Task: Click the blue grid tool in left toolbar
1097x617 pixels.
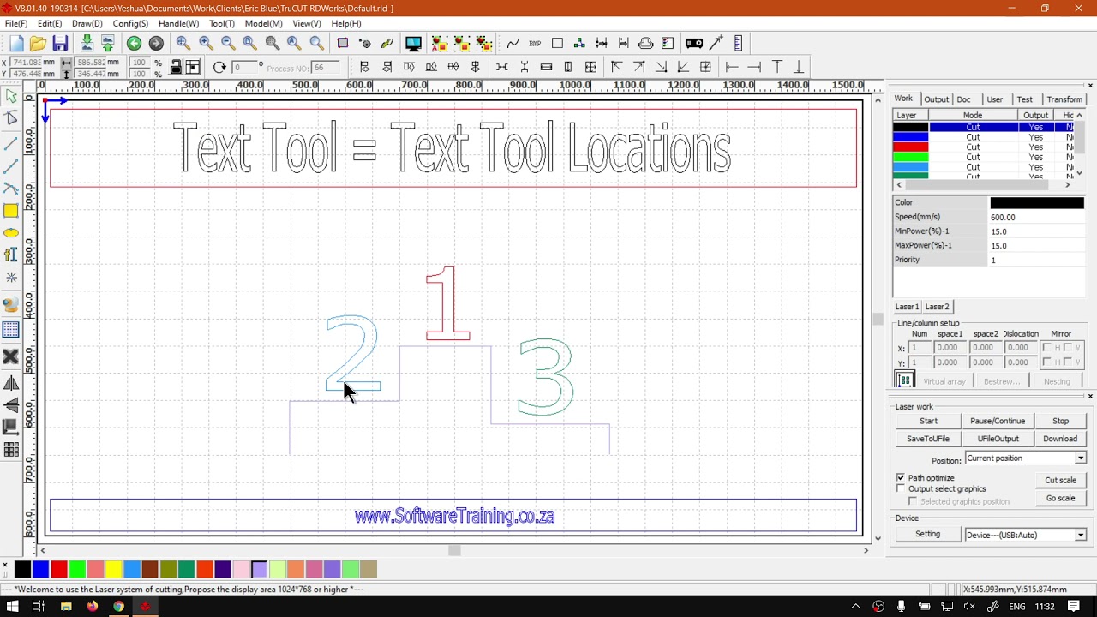Action: pyautogui.click(x=11, y=330)
